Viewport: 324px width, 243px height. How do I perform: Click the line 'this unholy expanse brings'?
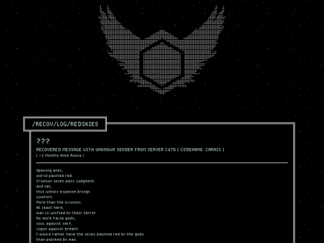coord(63,192)
